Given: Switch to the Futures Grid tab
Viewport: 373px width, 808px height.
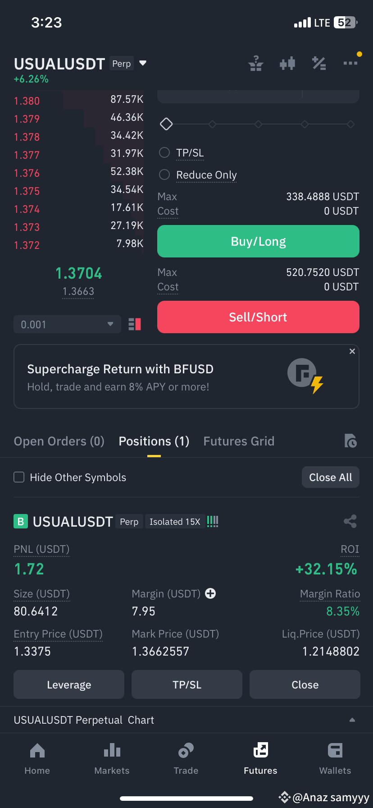Looking at the screenshot, I should coord(239,441).
